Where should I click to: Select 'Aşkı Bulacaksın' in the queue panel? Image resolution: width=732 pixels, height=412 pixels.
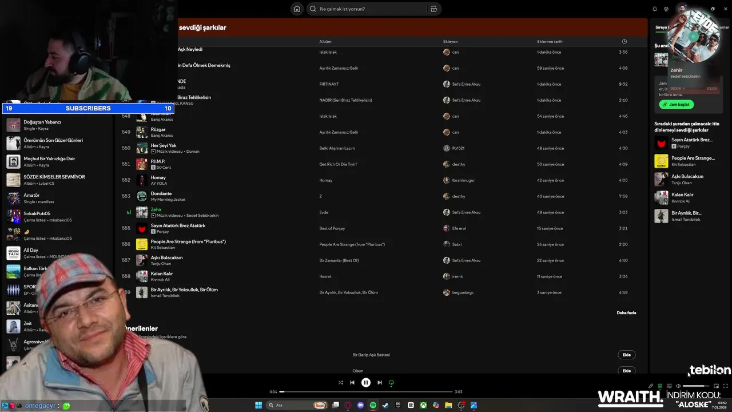[x=690, y=179]
